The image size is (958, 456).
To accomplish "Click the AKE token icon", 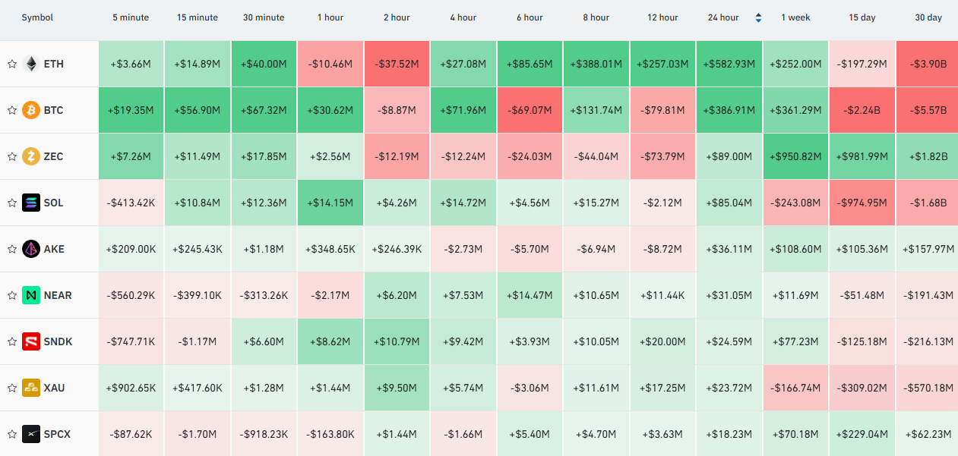I will click(x=31, y=250).
